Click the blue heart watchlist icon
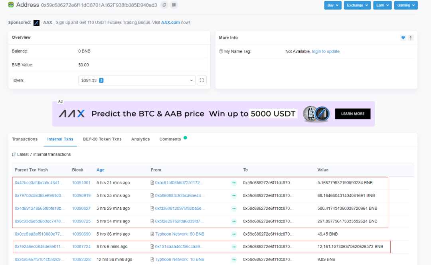431x265 pixels. (403, 38)
